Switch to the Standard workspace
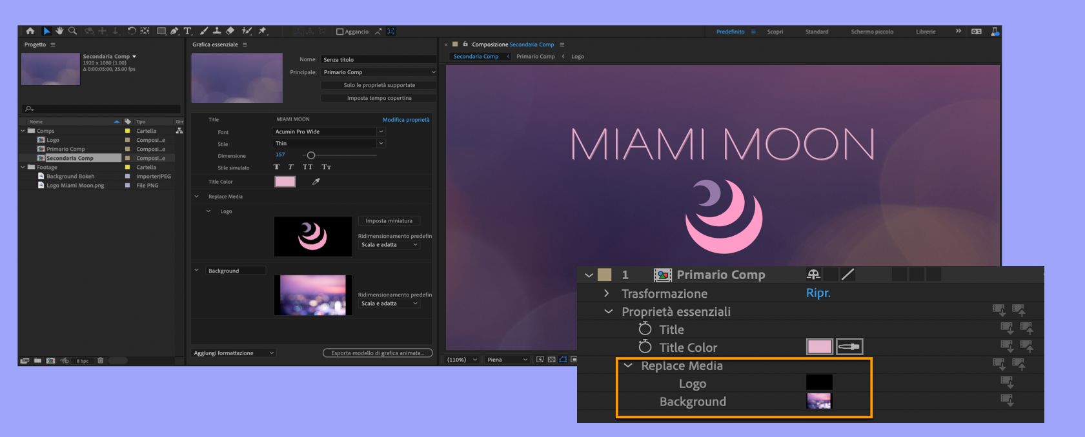This screenshot has width=1085, height=437. click(816, 32)
